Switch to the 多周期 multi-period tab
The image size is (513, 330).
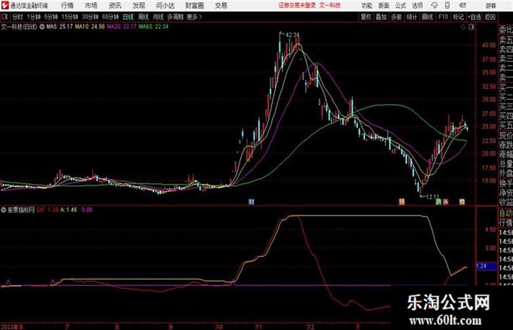[x=175, y=17]
